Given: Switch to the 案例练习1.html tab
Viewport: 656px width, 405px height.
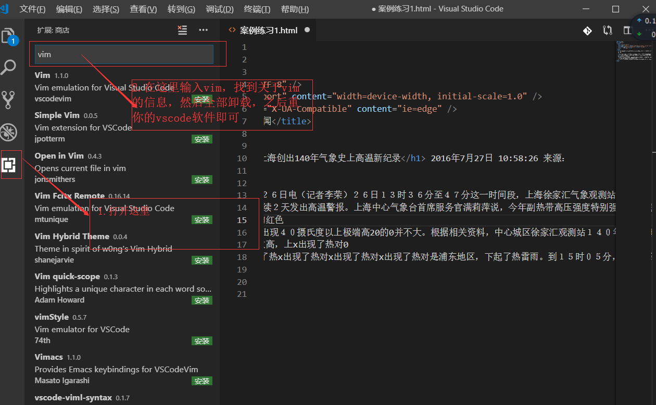Looking at the screenshot, I should pyautogui.click(x=268, y=30).
